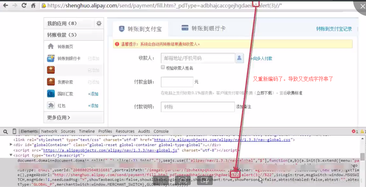Focus the 收款人 email/phone input
366x187 pixels.
pos(198,58)
